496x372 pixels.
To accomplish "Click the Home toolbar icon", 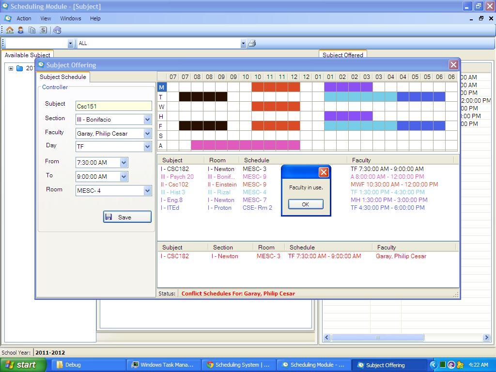I will pos(10,30).
